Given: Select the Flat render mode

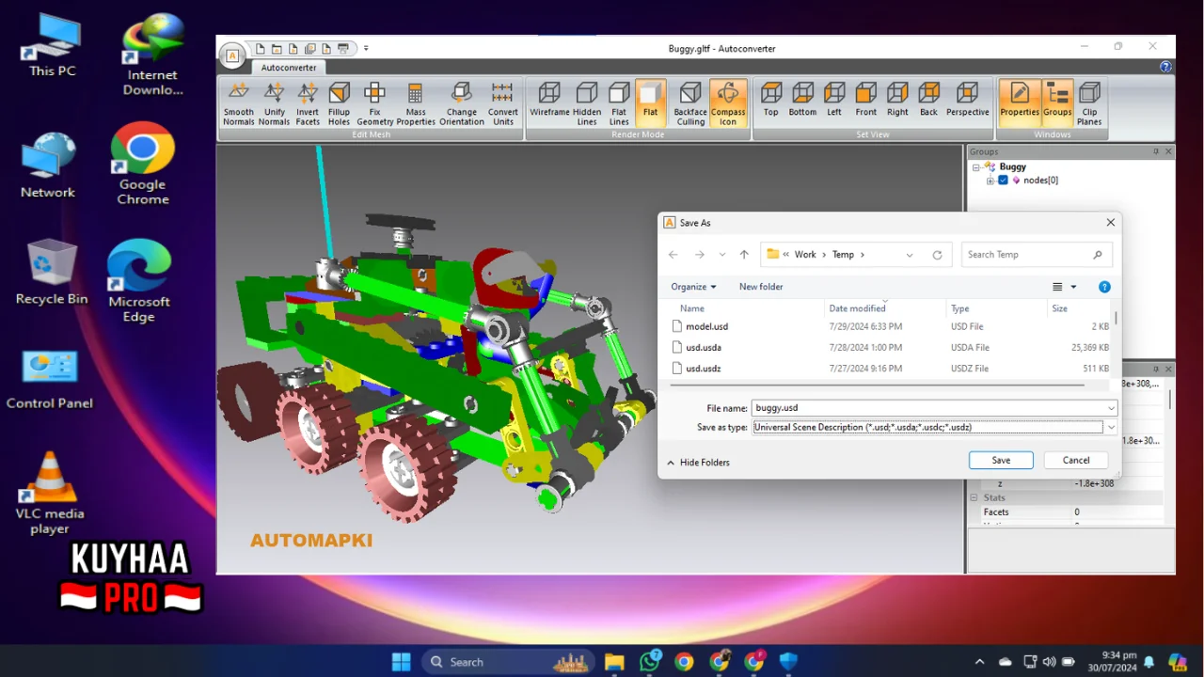Looking at the screenshot, I should tap(651, 103).
